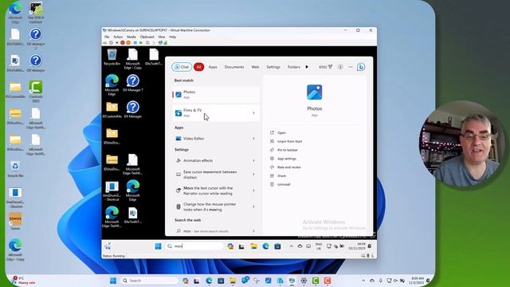The image size is (510, 287).
Task: Click large Photos app icon in preview
Action: [314, 92]
